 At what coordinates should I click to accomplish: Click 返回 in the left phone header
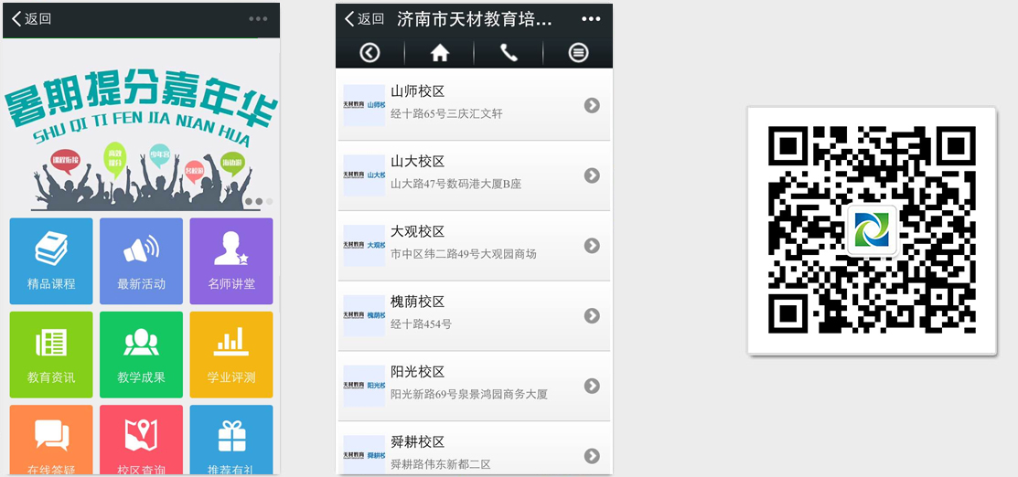tap(32, 18)
